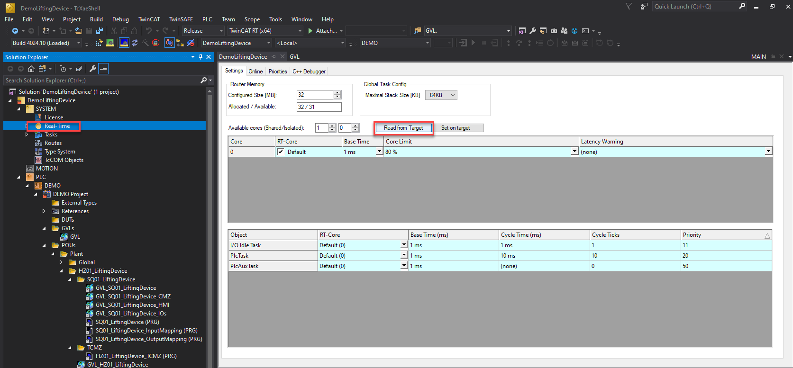Image resolution: width=793 pixels, height=368 pixels.
Task: Increase the Shared cores count spinner
Action: coord(332,126)
